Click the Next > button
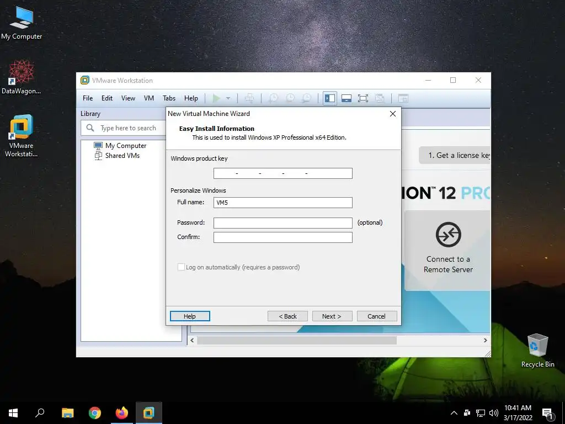Viewport: 565px width, 424px height. tap(332, 316)
